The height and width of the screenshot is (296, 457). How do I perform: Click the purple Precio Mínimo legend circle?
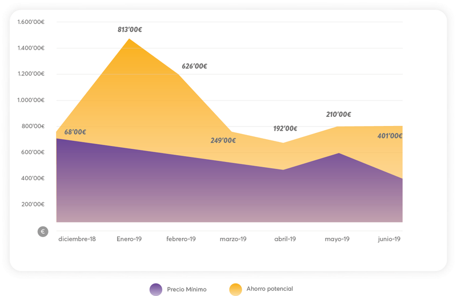(155, 289)
